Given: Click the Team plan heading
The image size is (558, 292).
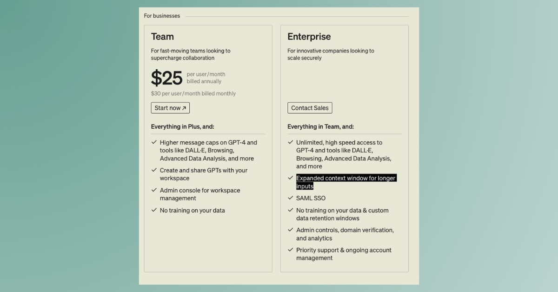Looking at the screenshot, I should [162, 36].
